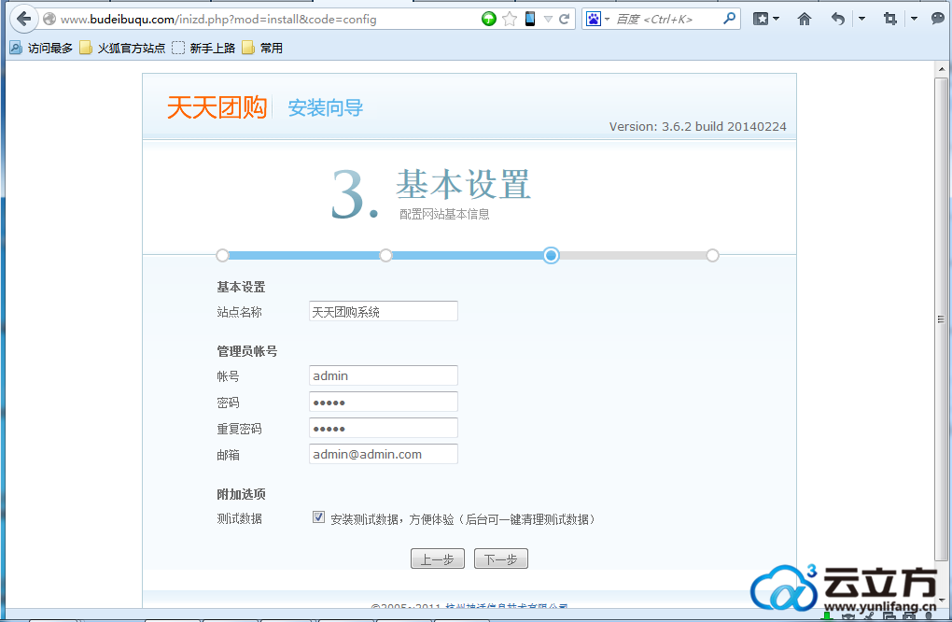Click the vertical scrollbar thumb

[x=942, y=318]
